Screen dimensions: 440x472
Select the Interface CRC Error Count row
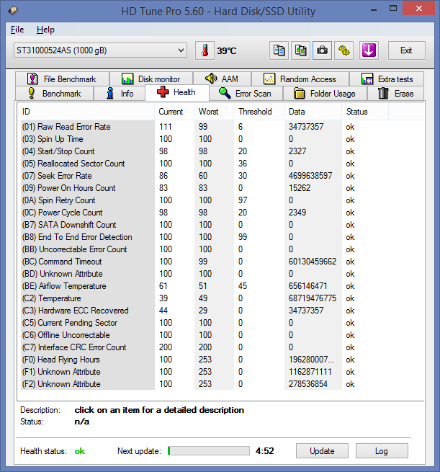click(205, 347)
